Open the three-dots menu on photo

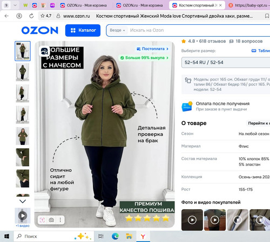(60, 220)
